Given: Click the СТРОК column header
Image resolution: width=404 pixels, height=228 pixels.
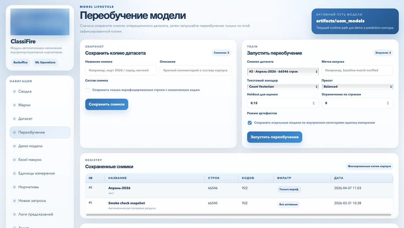Looking at the screenshot, I should [214, 178].
